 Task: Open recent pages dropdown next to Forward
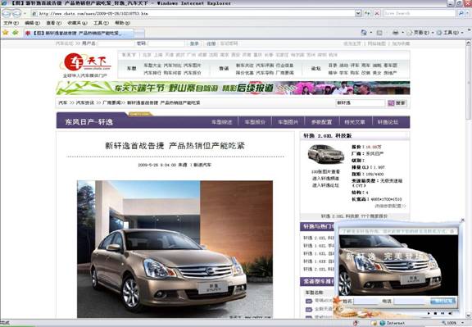coord(25,14)
